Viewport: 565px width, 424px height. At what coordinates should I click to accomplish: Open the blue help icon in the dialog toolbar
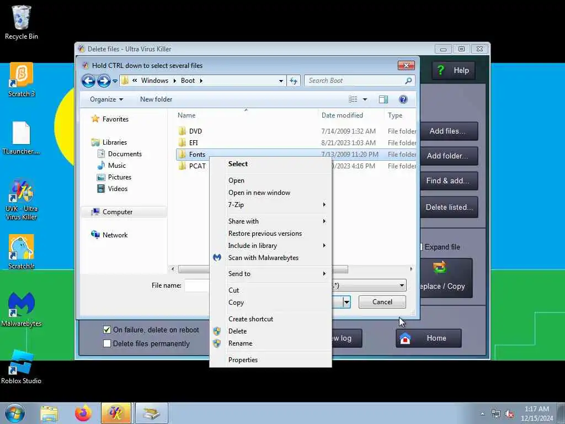(403, 99)
